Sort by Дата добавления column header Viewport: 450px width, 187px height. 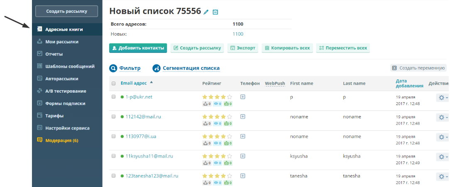pyautogui.click(x=409, y=83)
